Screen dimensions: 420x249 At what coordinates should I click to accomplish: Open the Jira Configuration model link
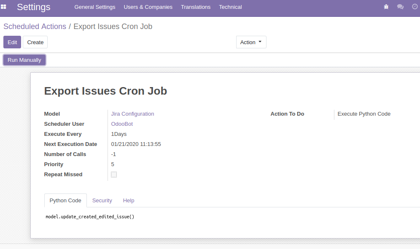(132, 114)
